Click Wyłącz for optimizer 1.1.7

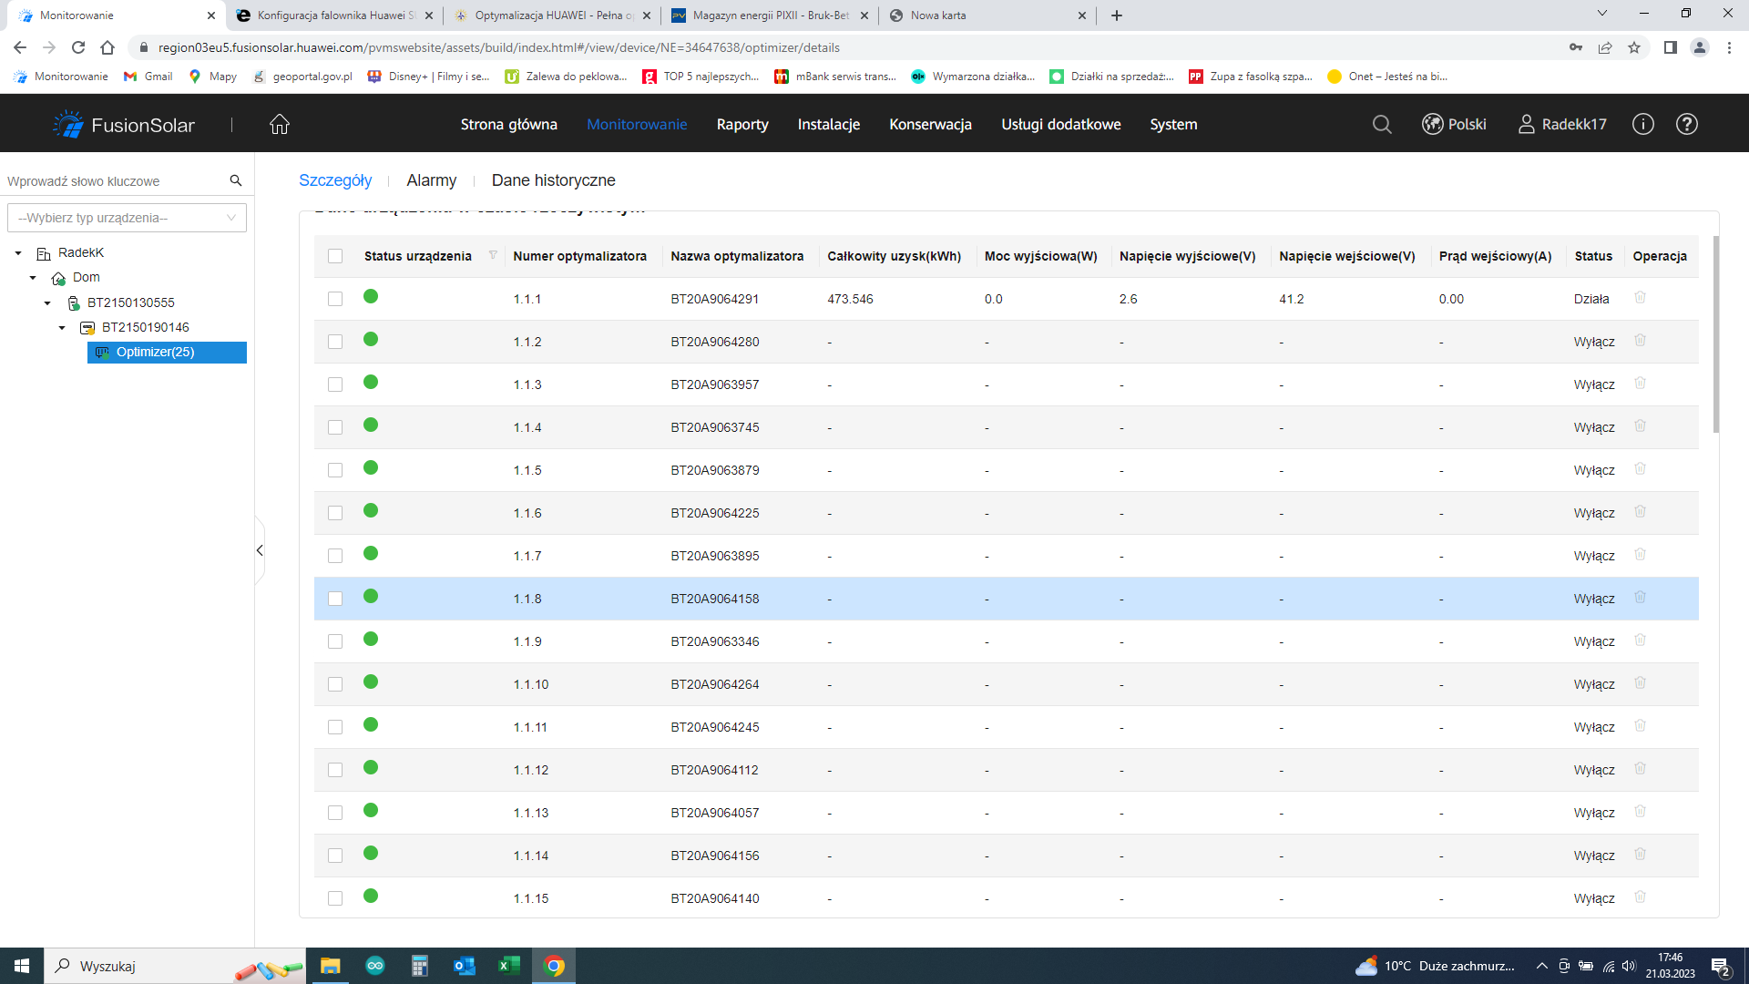coord(1594,556)
